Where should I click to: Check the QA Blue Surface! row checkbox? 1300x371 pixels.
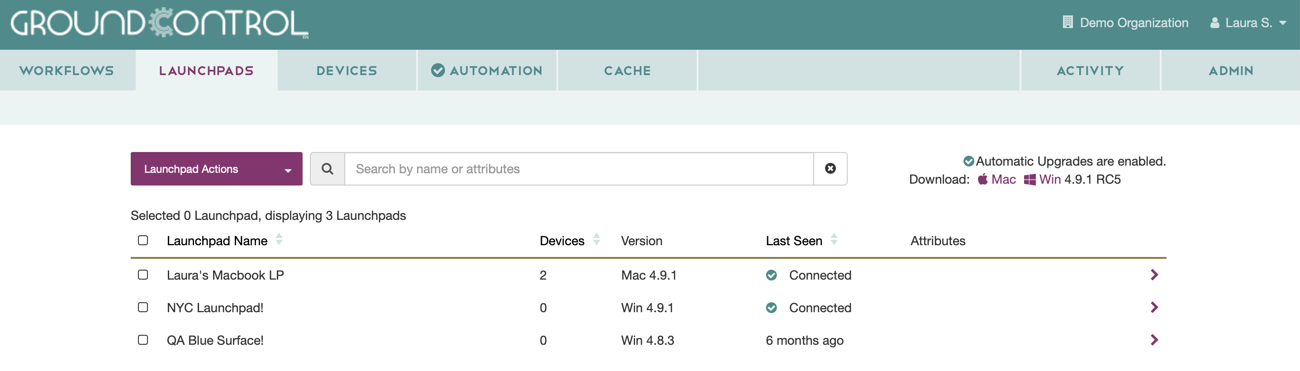(x=143, y=340)
